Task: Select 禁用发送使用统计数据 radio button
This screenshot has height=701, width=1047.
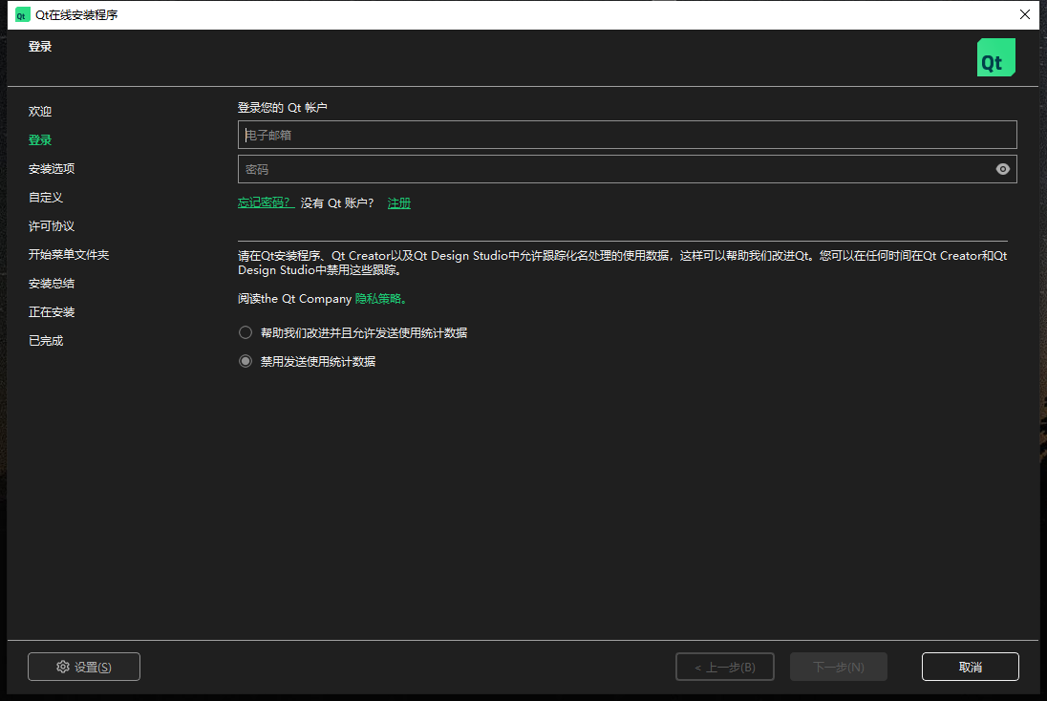Action: (x=246, y=361)
